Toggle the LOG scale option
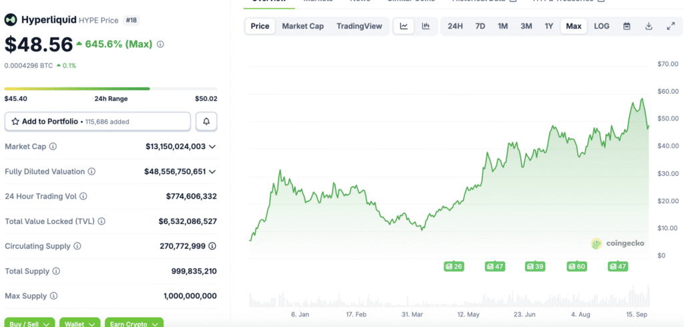Image resolution: width=684 pixels, height=327 pixels. tap(602, 26)
